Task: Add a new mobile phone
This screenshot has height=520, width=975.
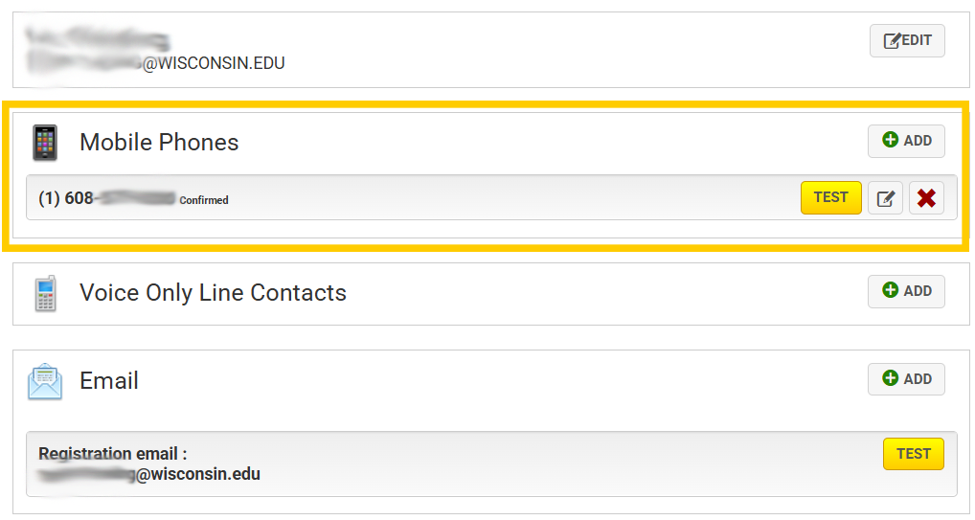Action: click(x=906, y=141)
